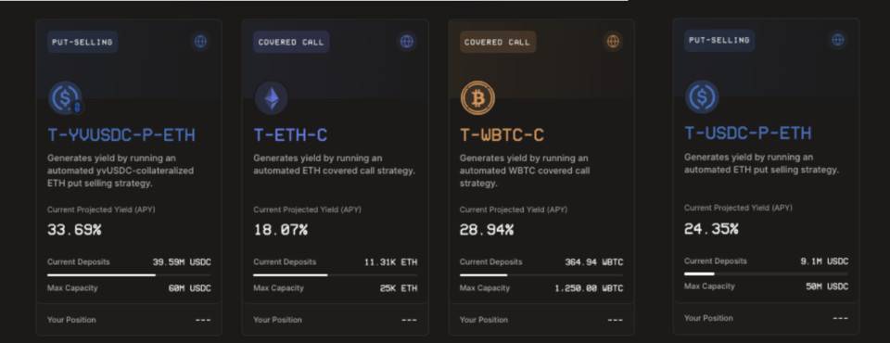This screenshot has width=890, height=343.
Task: Click the globe icon on T-YVUSDC-P-ETH card
Action: [x=200, y=42]
